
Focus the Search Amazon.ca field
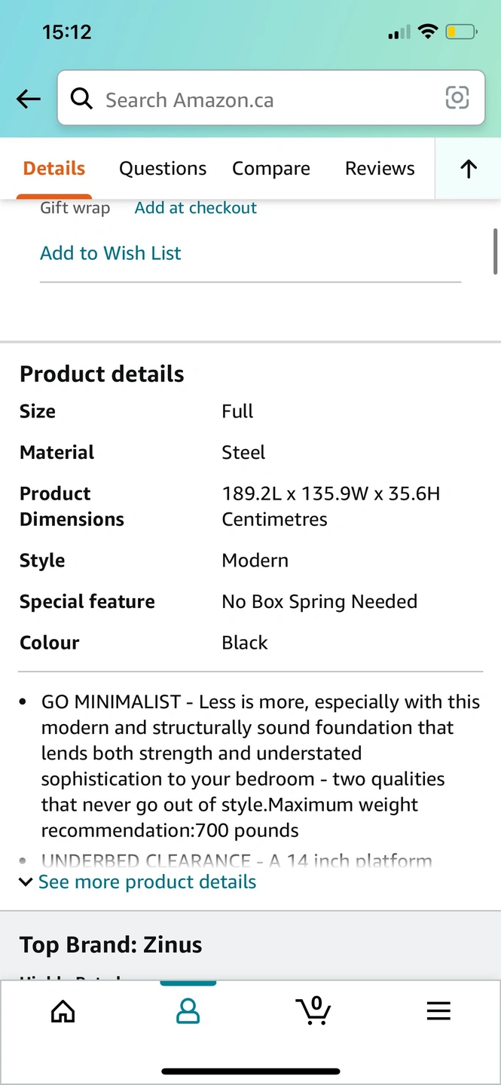[267, 99]
